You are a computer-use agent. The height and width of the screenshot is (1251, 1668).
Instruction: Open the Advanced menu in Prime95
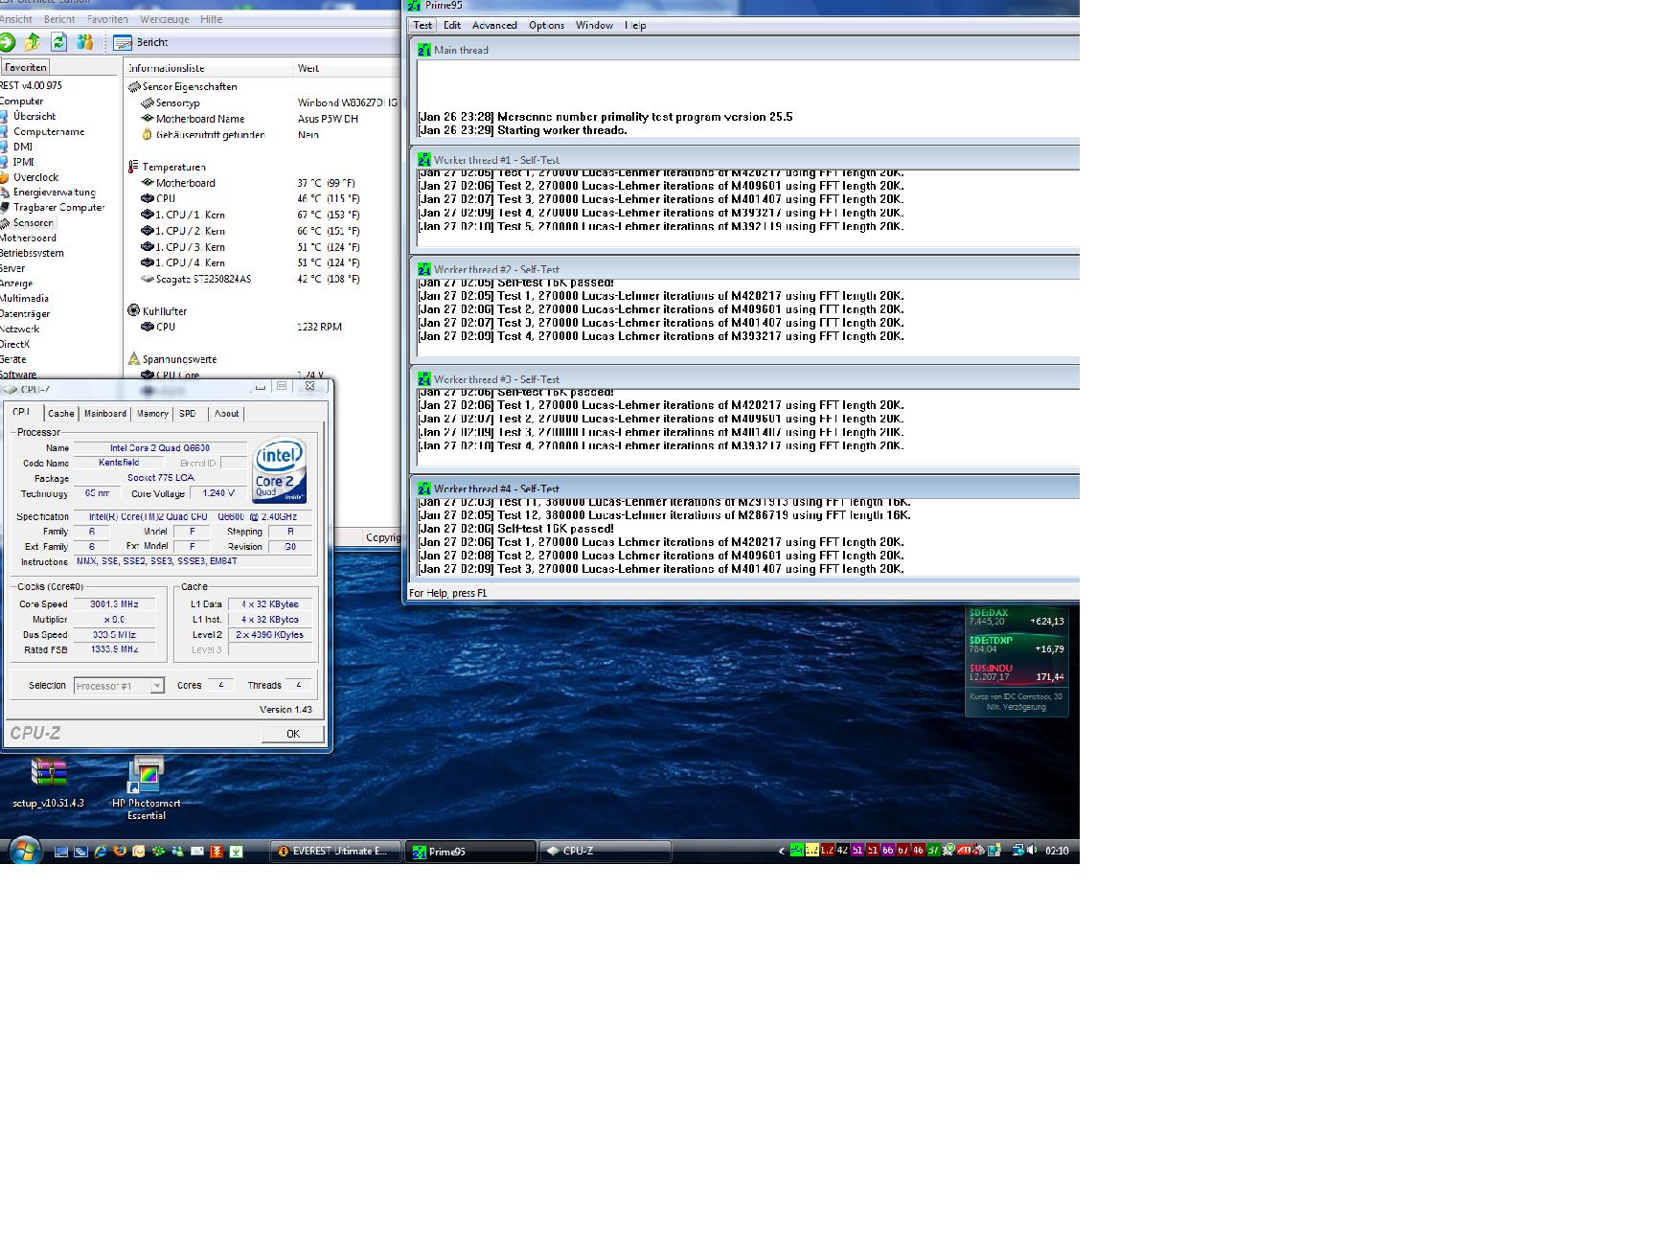(494, 25)
